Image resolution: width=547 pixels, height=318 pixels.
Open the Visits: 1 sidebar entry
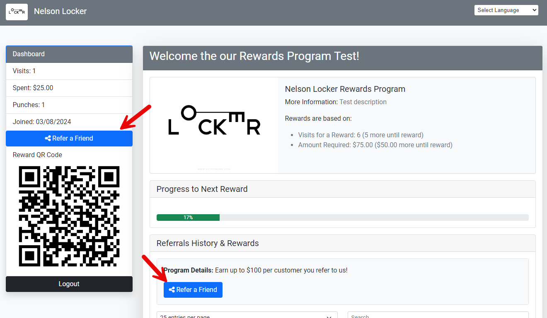[x=69, y=71]
